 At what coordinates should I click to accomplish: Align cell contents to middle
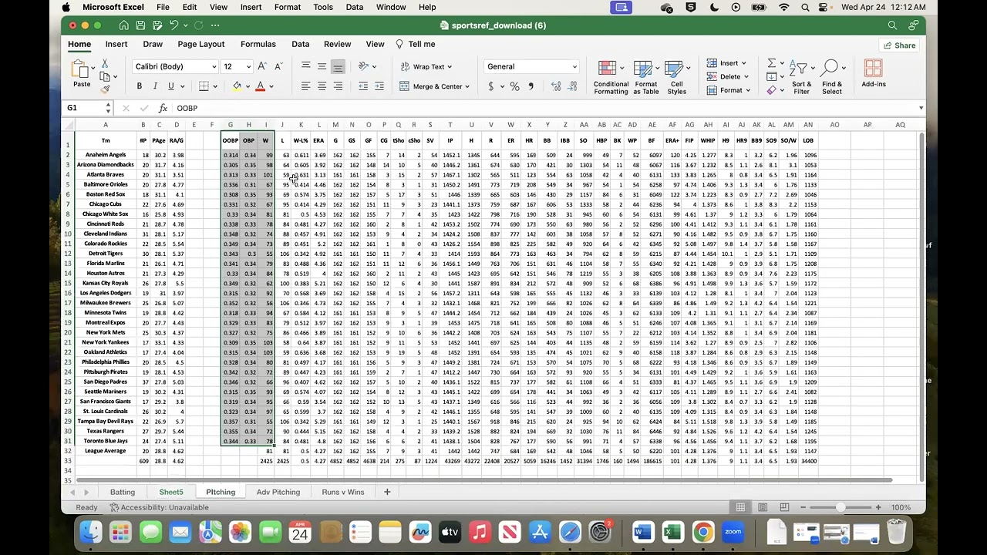322,66
